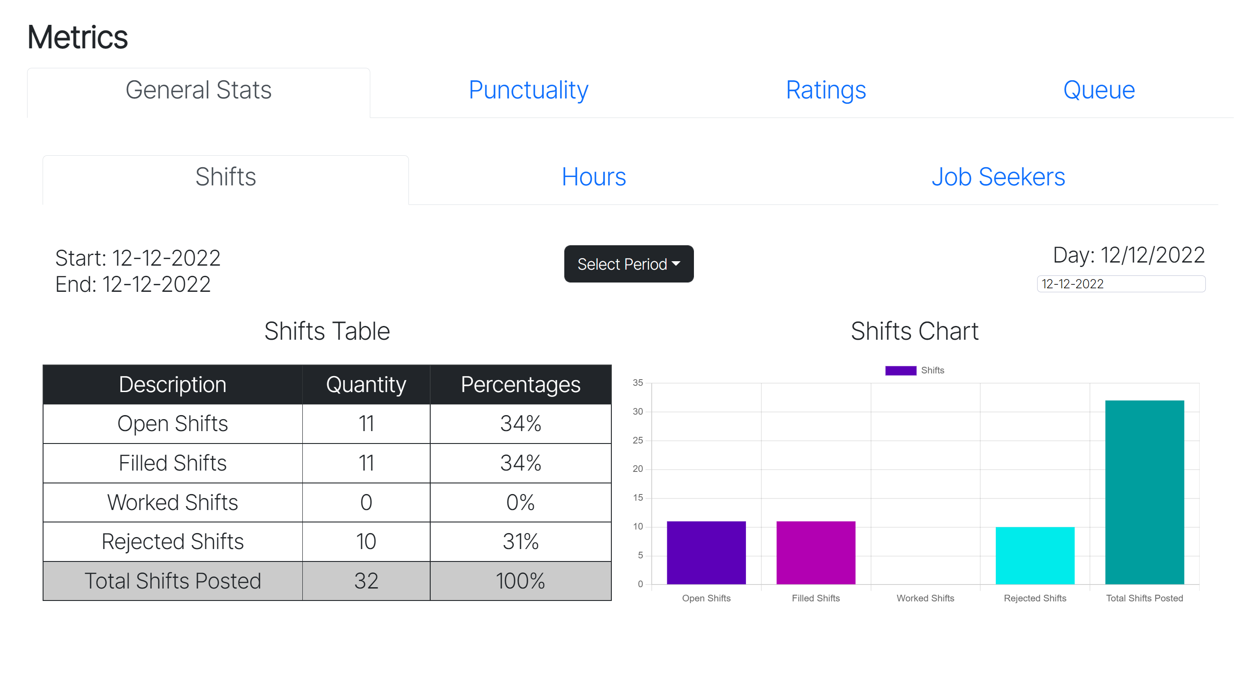1260x679 pixels.
Task: Click the Description column header
Action: coord(173,385)
